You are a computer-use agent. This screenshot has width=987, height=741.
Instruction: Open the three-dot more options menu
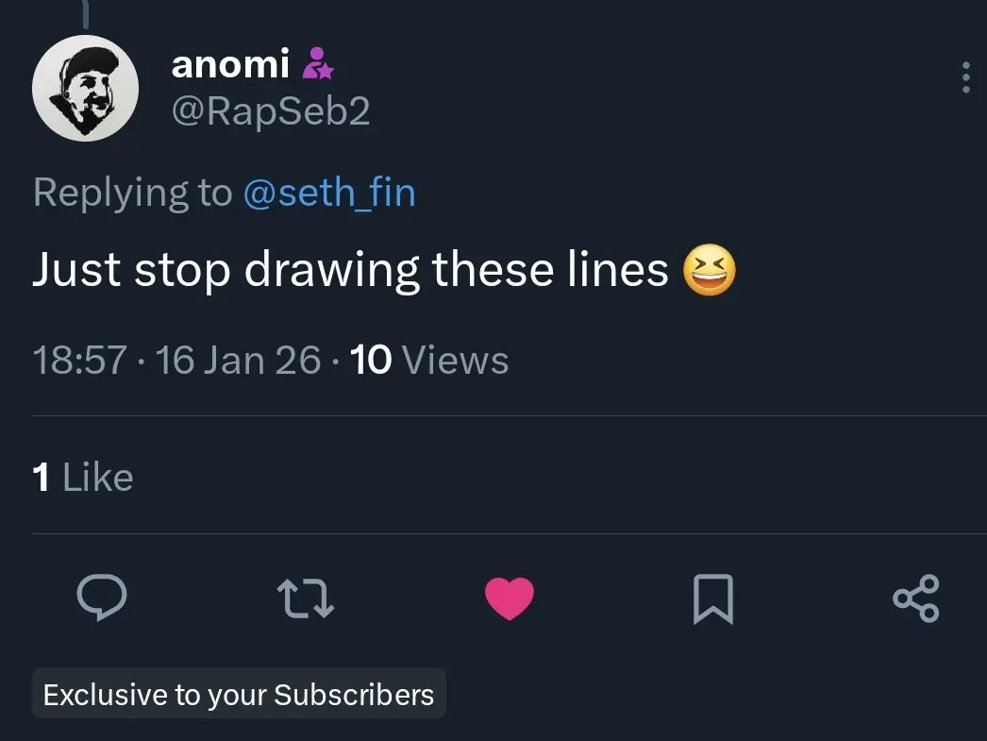tap(965, 77)
